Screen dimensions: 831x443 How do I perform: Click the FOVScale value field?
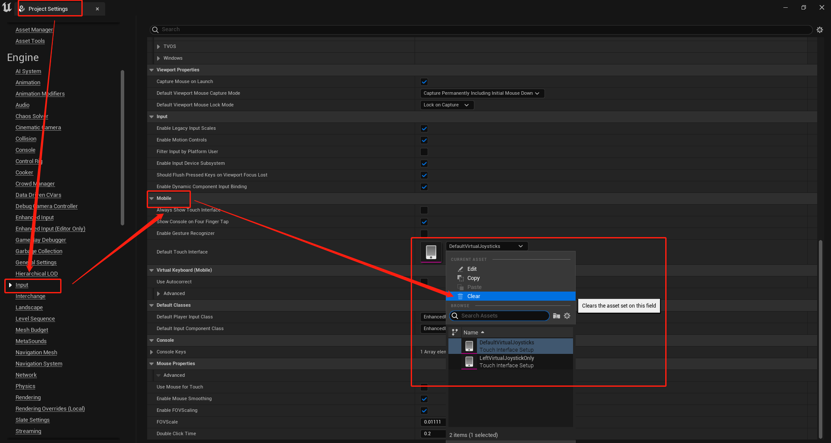(x=433, y=422)
